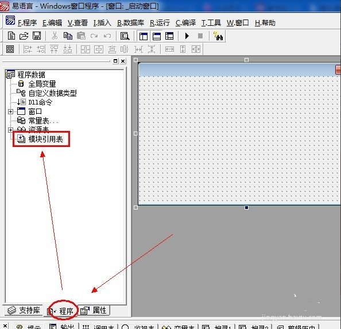Open the I.插入 menu

(102, 23)
